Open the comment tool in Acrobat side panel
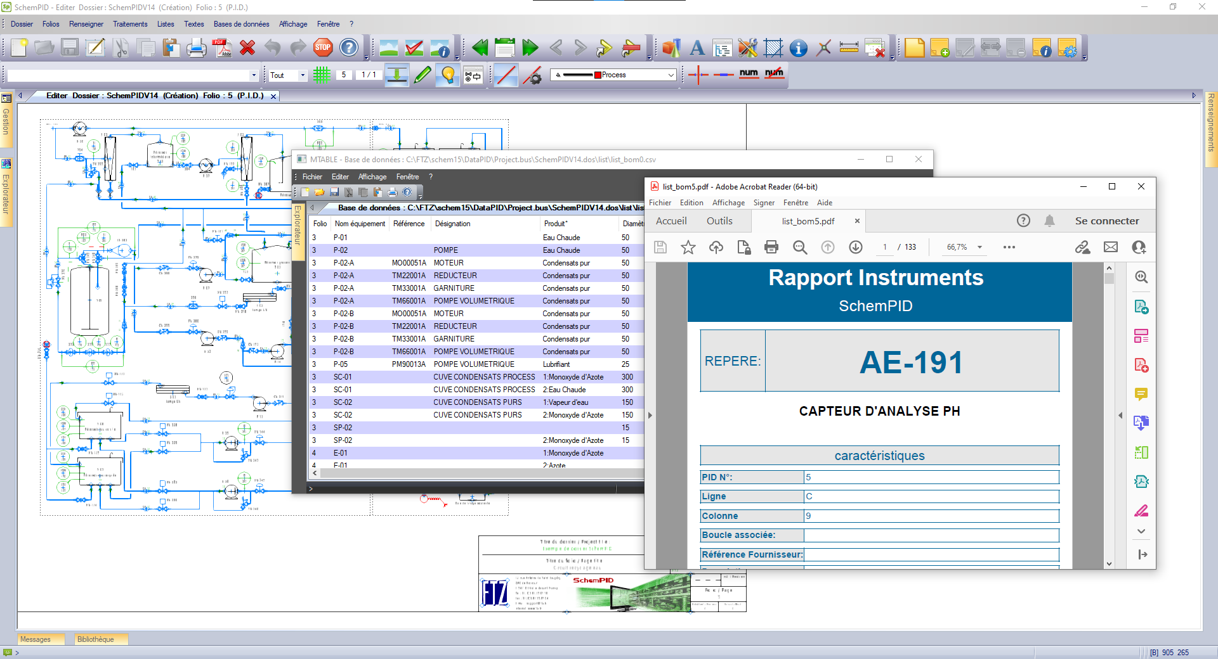 coord(1141,394)
